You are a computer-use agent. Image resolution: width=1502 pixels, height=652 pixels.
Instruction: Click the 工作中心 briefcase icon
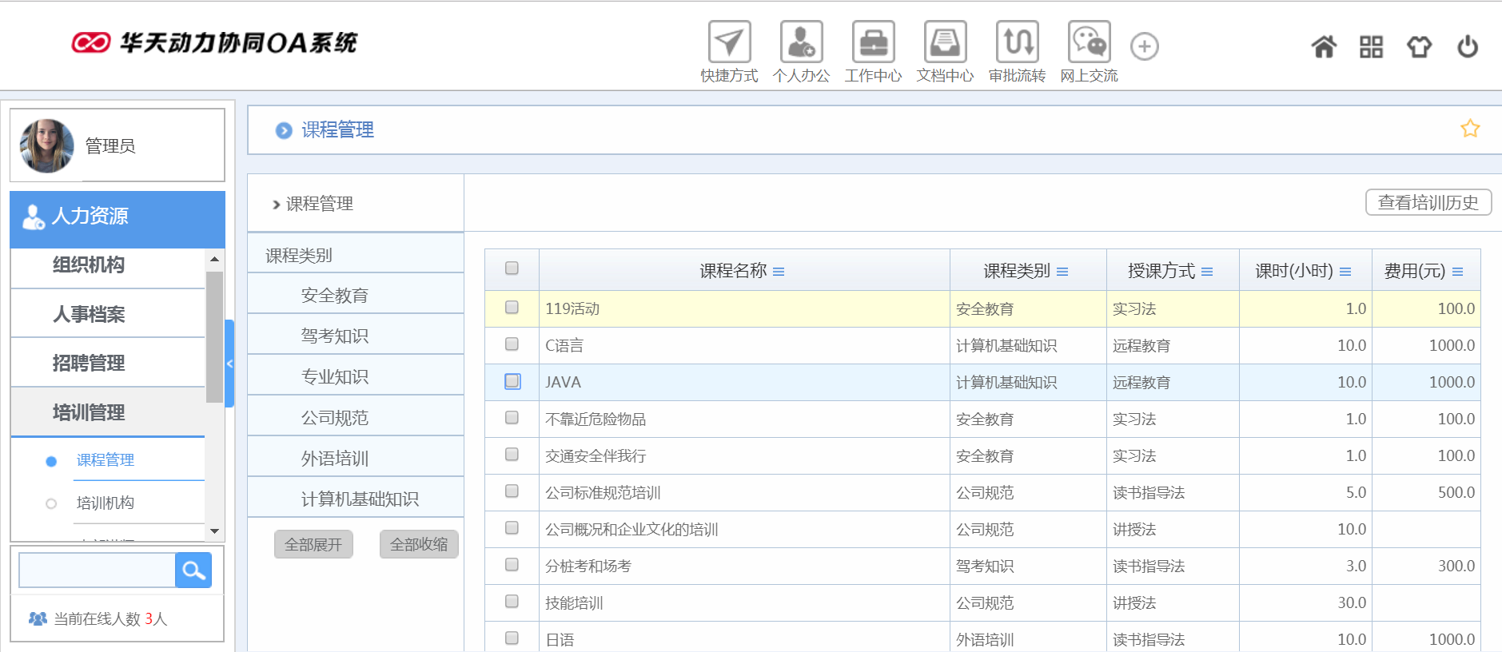point(873,42)
